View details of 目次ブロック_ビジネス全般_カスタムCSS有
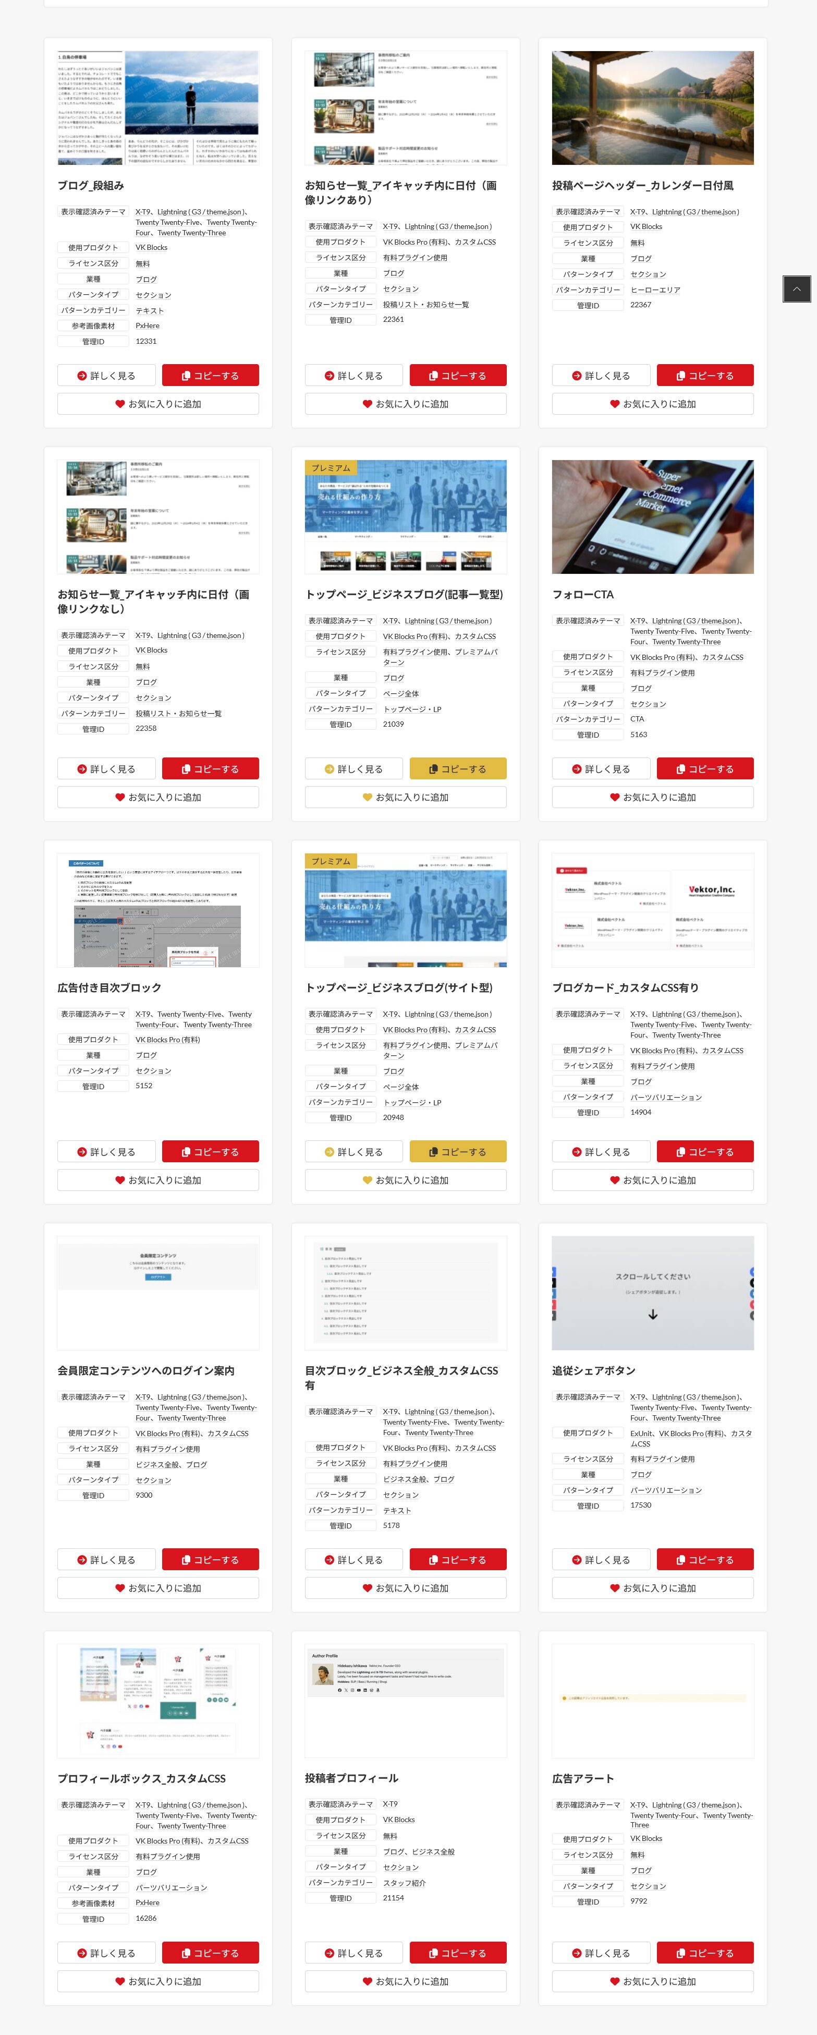817x2035 pixels. [353, 1559]
